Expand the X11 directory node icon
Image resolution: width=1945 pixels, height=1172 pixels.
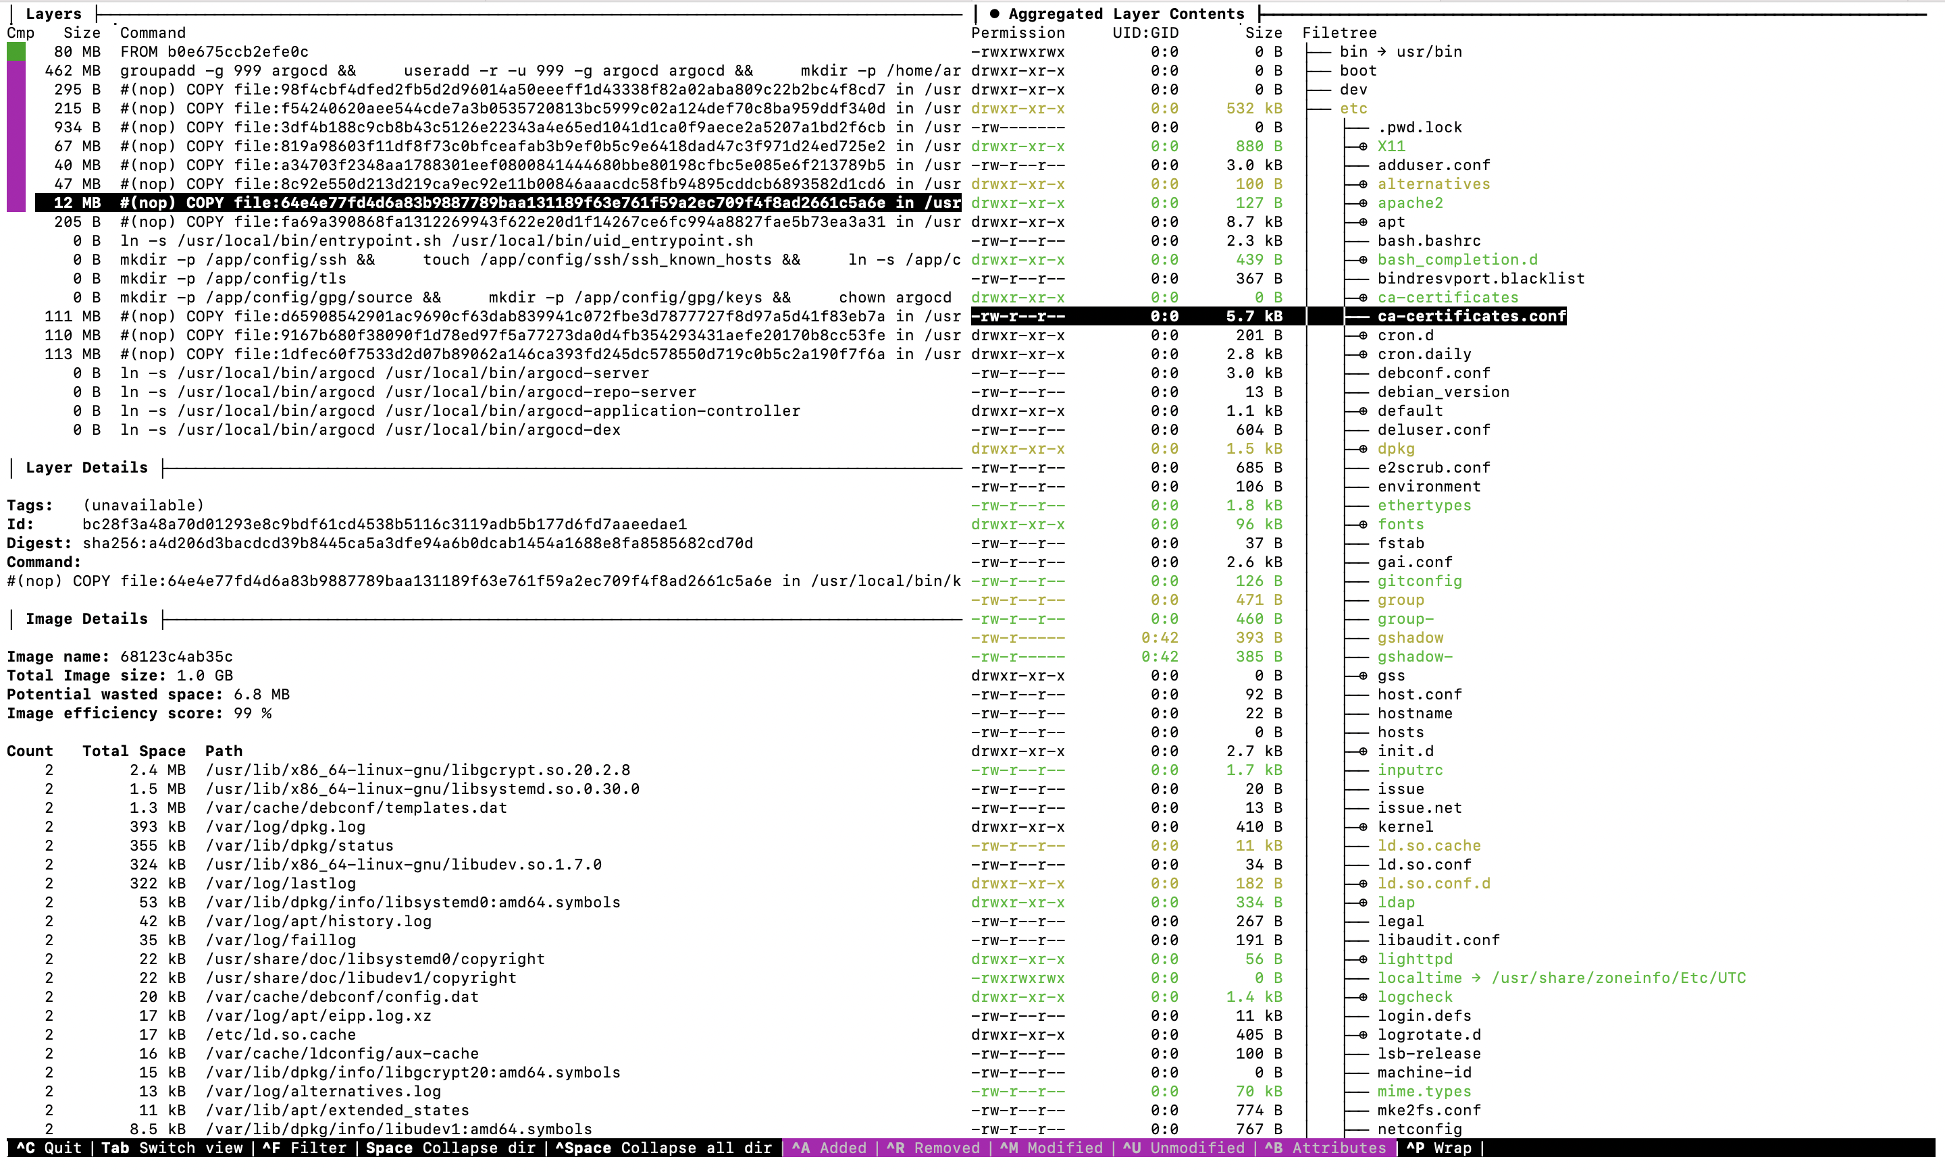[x=1362, y=146]
